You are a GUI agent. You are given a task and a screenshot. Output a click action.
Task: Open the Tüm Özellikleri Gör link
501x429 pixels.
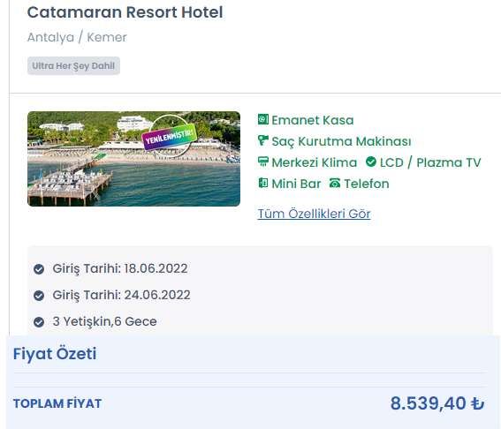[314, 214]
